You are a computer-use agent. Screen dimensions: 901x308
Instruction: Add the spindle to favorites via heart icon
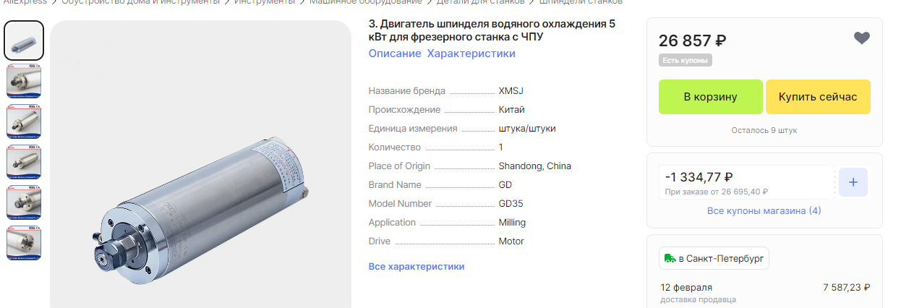pyautogui.click(x=861, y=38)
